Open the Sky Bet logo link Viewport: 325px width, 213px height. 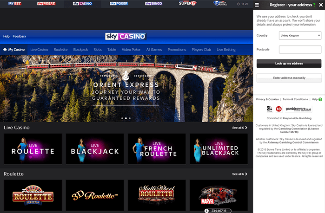(14, 4)
